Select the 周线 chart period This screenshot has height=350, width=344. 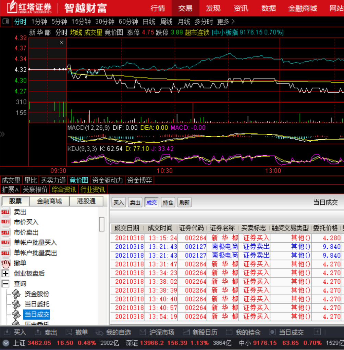pos(166,22)
